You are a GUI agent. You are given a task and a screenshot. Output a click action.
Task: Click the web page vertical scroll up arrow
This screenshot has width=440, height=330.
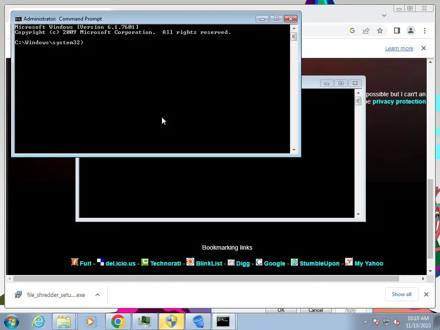[431, 62]
